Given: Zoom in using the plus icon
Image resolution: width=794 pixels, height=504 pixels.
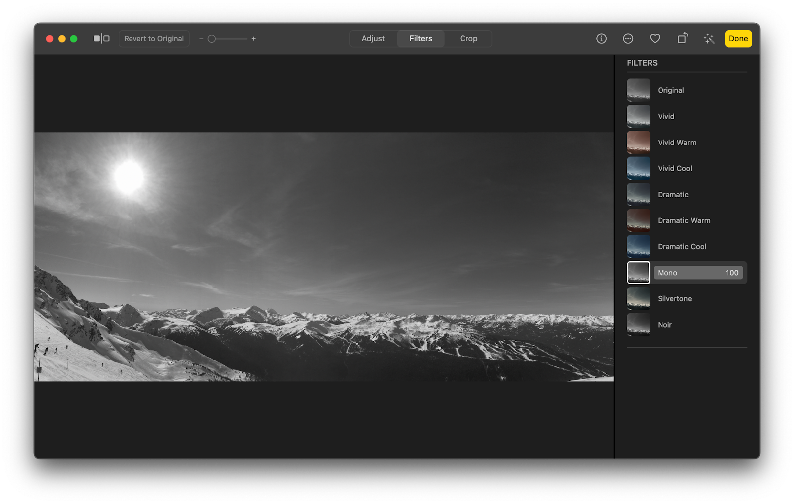Looking at the screenshot, I should (254, 38).
